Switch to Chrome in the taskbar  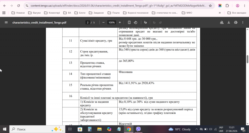point(129,129)
